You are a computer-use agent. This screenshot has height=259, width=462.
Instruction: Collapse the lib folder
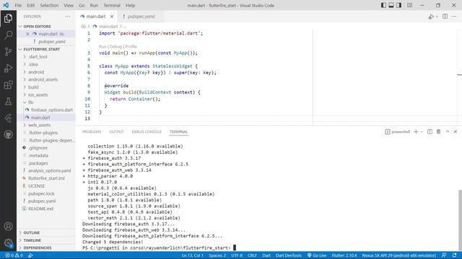pyautogui.click(x=46, y=102)
